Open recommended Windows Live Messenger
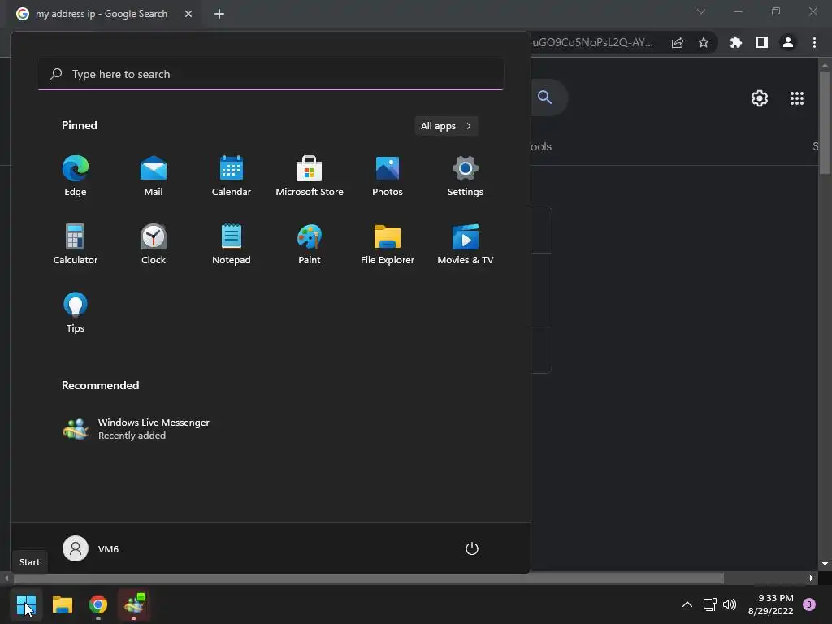This screenshot has height=624, width=832. point(136,429)
